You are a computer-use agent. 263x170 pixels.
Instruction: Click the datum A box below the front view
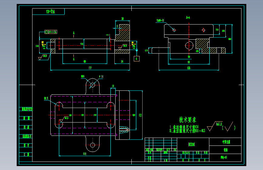(137, 59)
